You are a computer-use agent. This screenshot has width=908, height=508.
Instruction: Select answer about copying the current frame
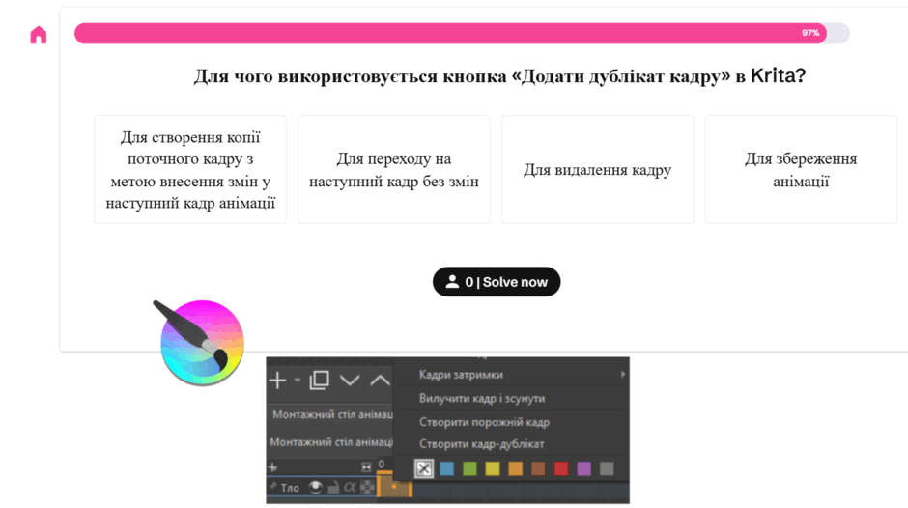click(x=190, y=170)
